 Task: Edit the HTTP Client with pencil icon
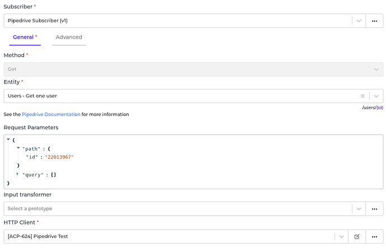357,237
